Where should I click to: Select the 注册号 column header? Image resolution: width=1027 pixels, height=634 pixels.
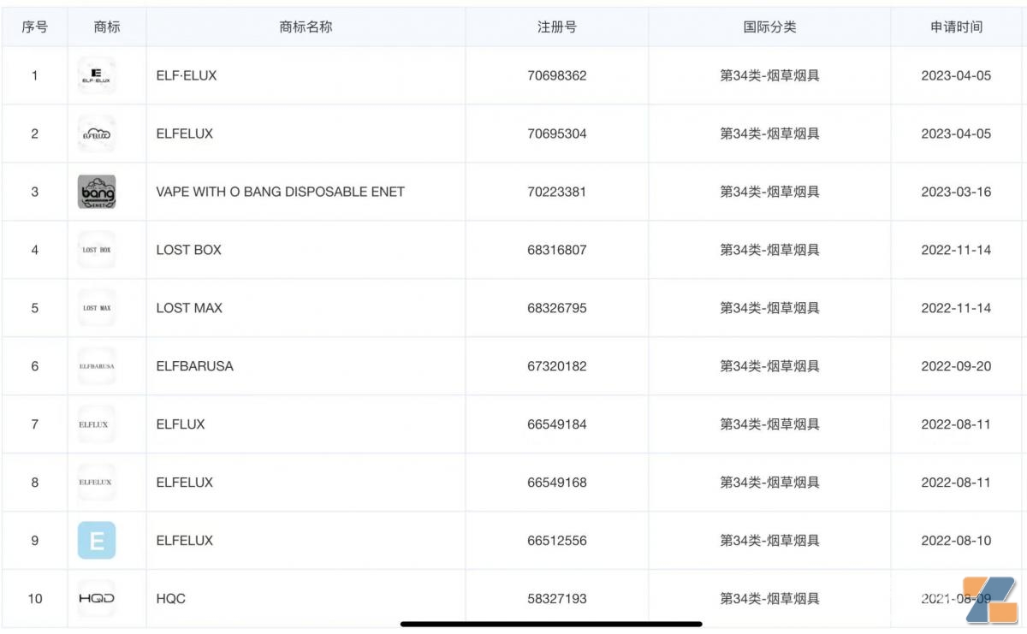pos(556,27)
